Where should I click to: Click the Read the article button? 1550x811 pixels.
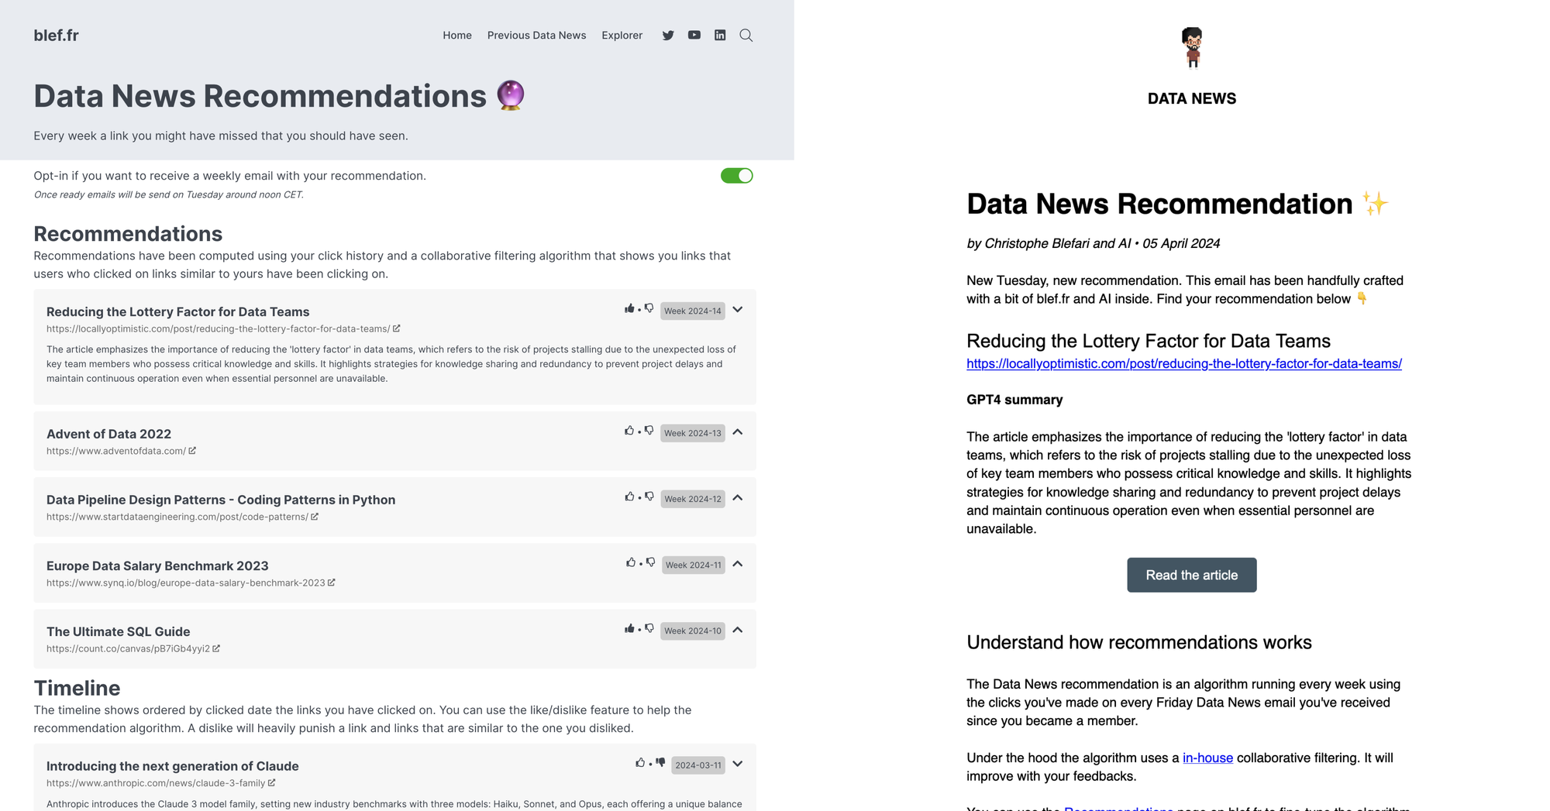click(x=1192, y=575)
